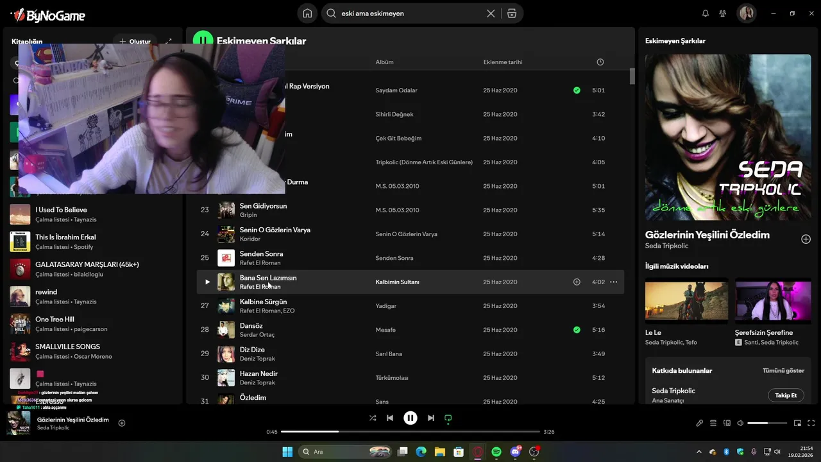Expand the library panel with arrows icon
This screenshot has width=821, height=462.
point(169,41)
